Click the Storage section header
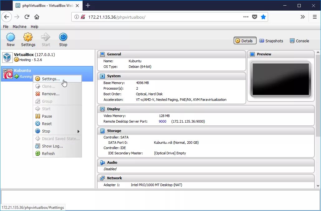The height and width of the screenshot is (211, 321). click(x=206, y=131)
